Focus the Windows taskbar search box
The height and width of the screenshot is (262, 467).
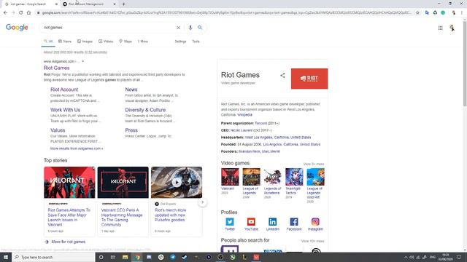click(53, 257)
